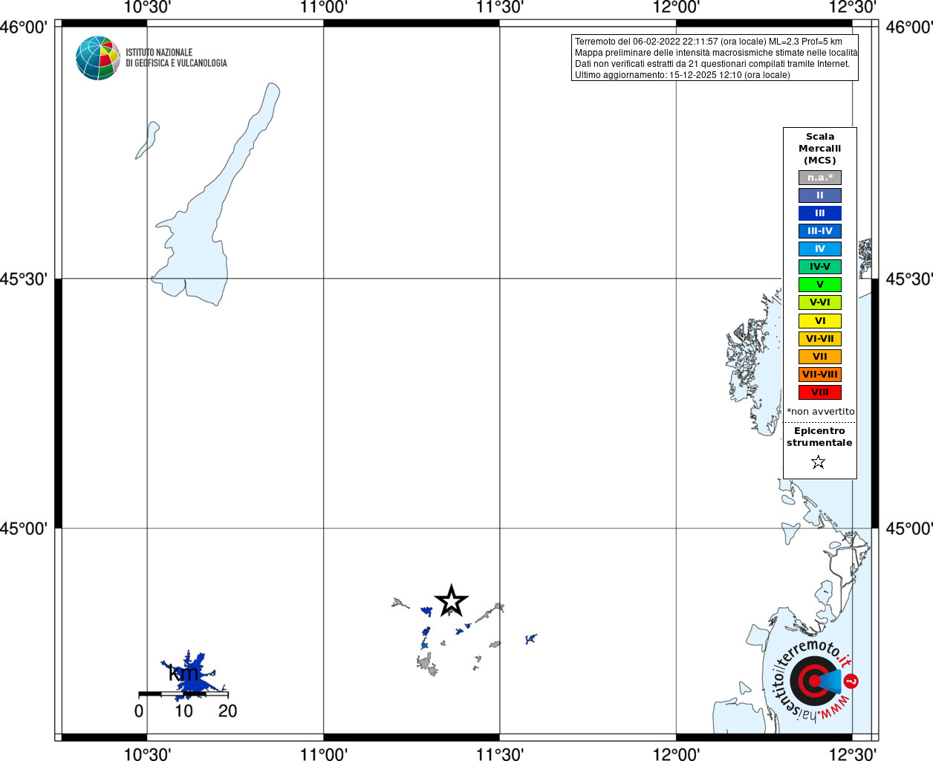
Task: Click the left axis label 45°30'
Action: pyautogui.click(x=24, y=279)
